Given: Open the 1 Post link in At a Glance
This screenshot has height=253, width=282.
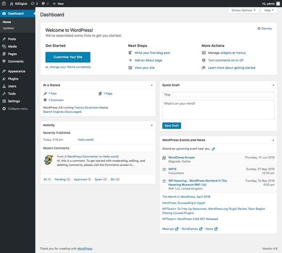Looking at the screenshot, I should coord(52,94).
